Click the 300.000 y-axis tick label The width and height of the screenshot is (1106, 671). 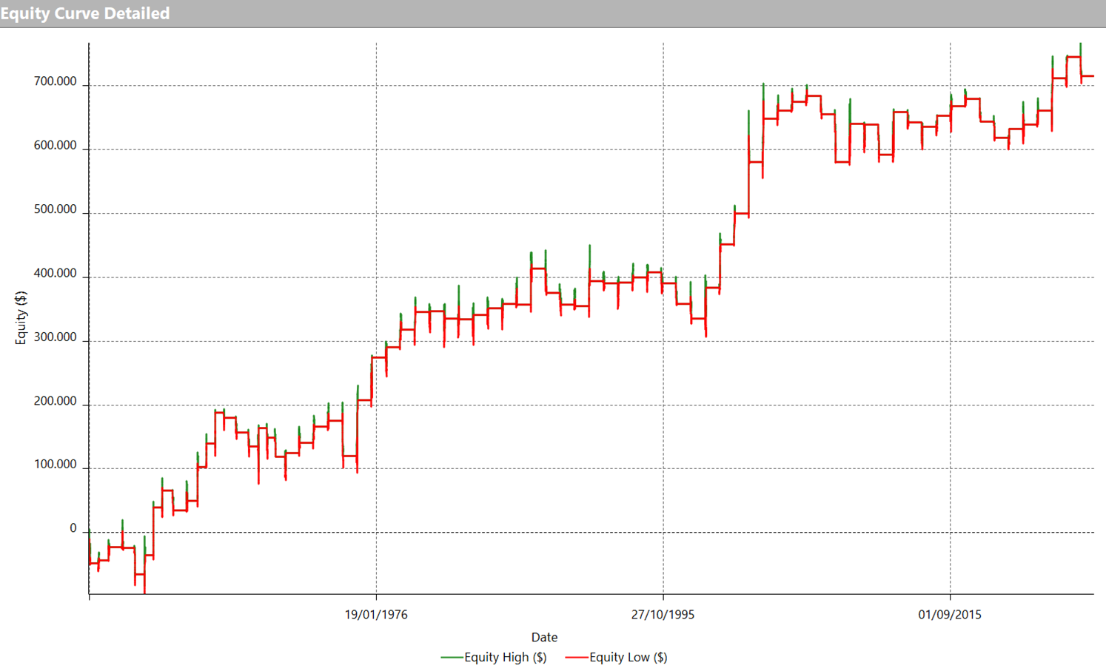click(x=55, y=337)
